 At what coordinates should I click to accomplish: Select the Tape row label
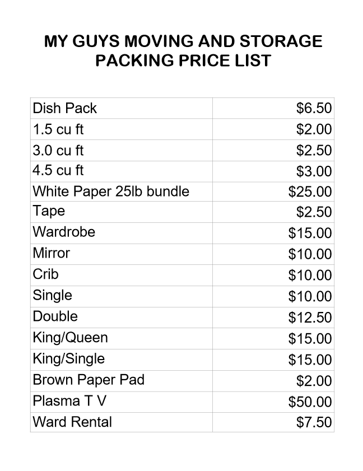click(122, 212)
